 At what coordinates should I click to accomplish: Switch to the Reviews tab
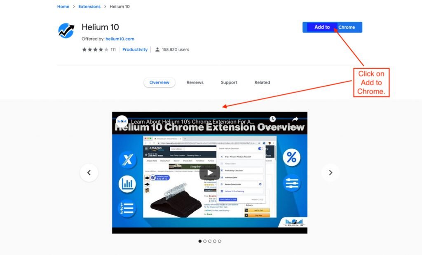[195, 82]
